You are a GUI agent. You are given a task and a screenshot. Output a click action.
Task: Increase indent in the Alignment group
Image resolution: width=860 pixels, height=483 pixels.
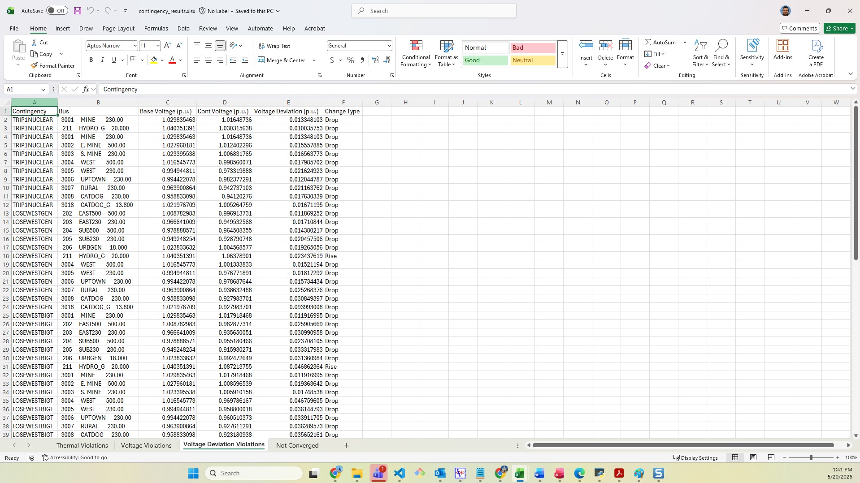tap(245, 60)
